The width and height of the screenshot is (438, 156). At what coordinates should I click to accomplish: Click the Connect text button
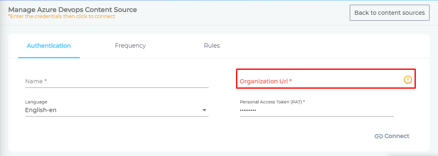396,136
